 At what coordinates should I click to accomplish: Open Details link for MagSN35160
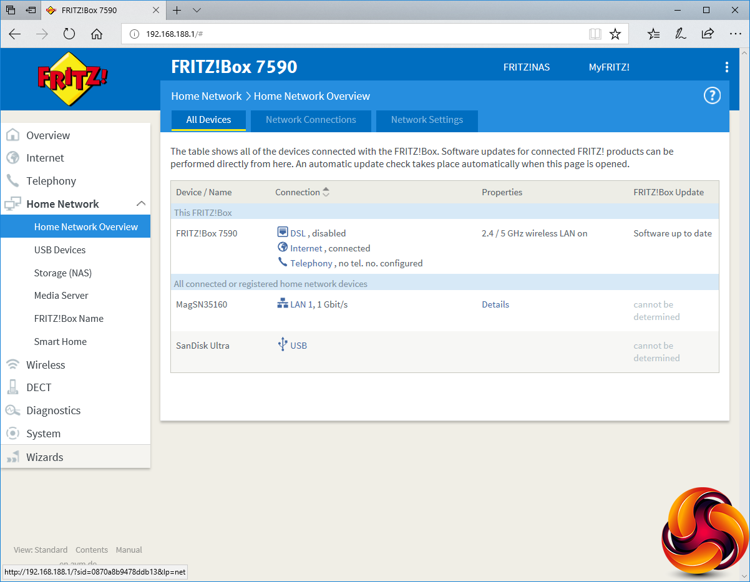tap(495, 304)
